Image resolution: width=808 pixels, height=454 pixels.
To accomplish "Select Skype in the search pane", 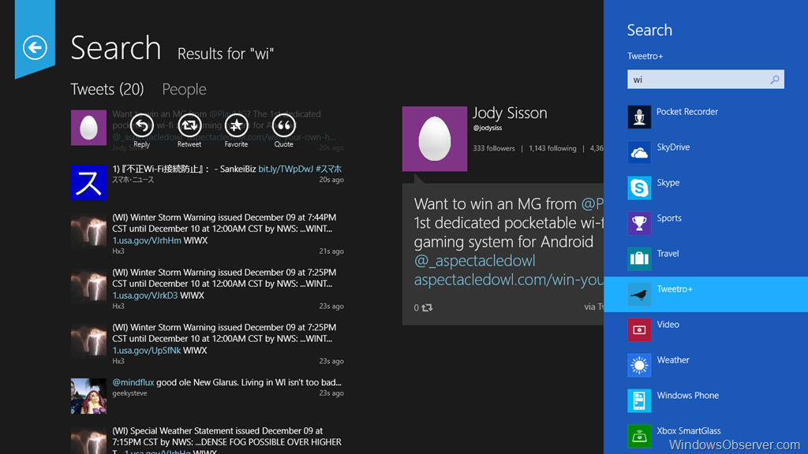I will (668, 183).
